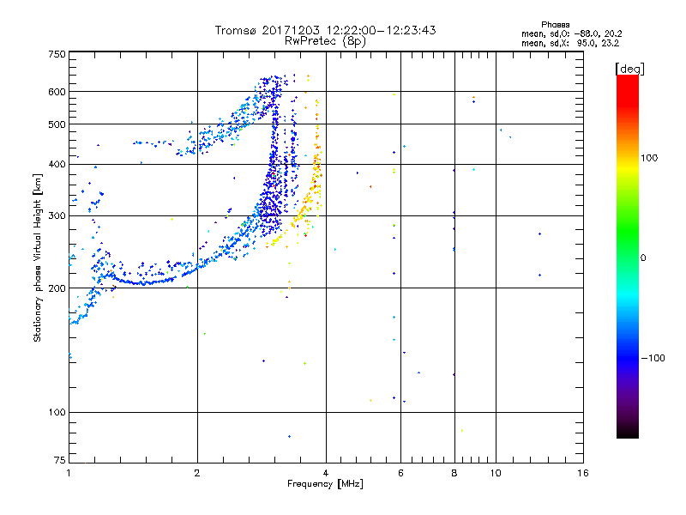Click the 'Phases' header label
Image resolution: width=686 pixels, height=515 pixels.
click(x=555, y=25)
